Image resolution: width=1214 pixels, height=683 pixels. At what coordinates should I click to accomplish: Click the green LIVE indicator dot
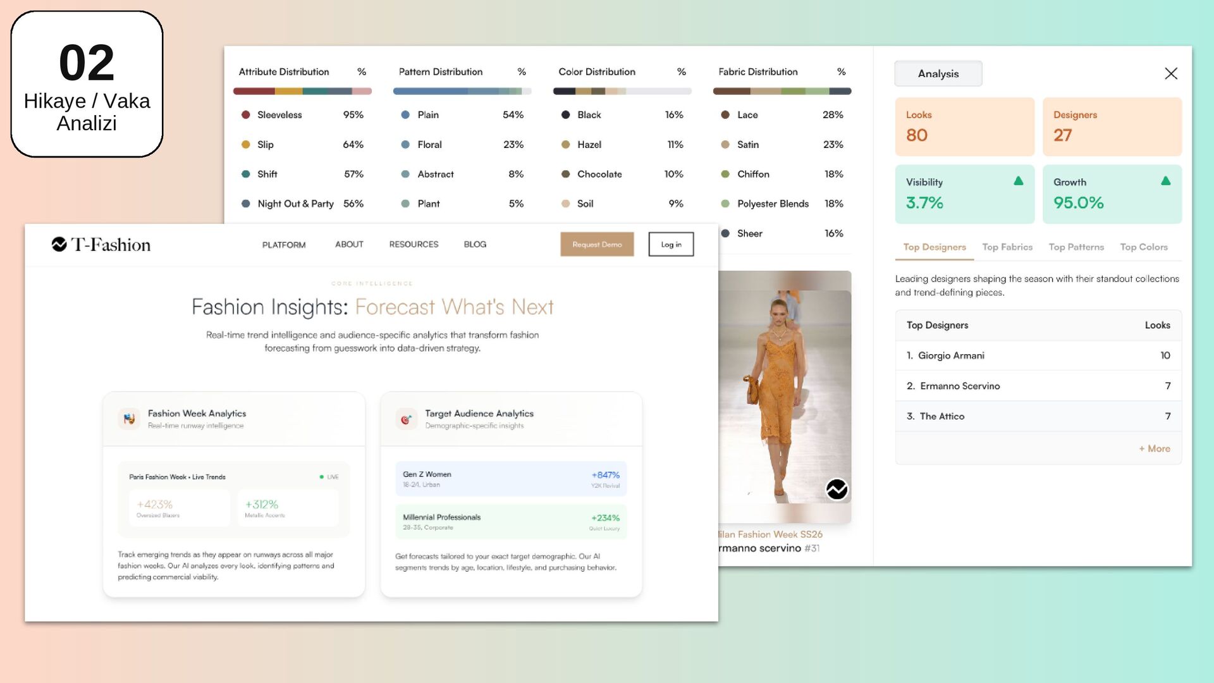point(321,477)
